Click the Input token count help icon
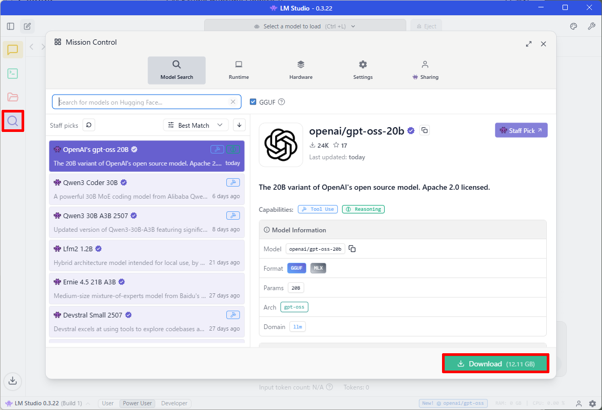602x410 pixels. coord(329,387)
